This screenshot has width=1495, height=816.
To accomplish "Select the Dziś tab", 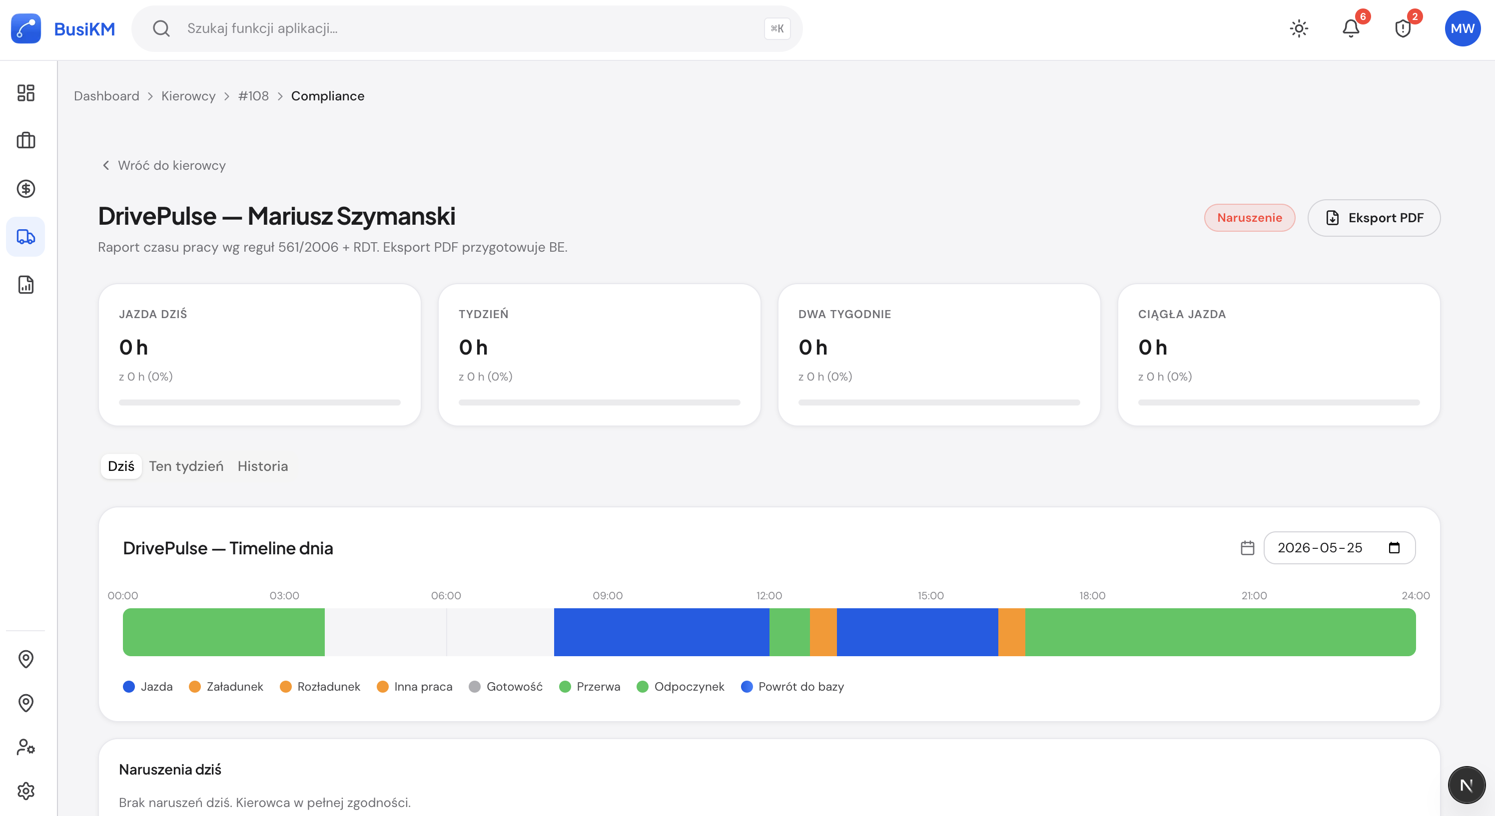I will click(121, 466).
